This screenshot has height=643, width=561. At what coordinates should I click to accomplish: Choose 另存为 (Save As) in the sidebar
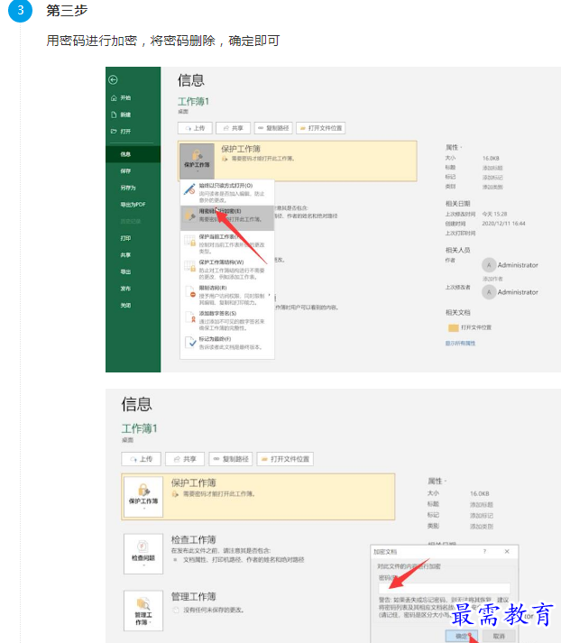click(128, 188)
